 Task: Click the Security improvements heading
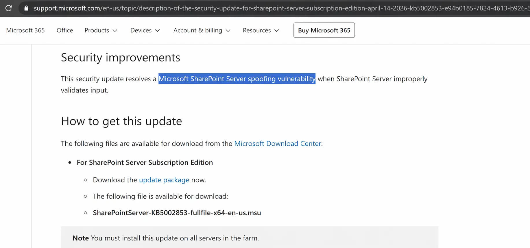[x=120, y=58]
